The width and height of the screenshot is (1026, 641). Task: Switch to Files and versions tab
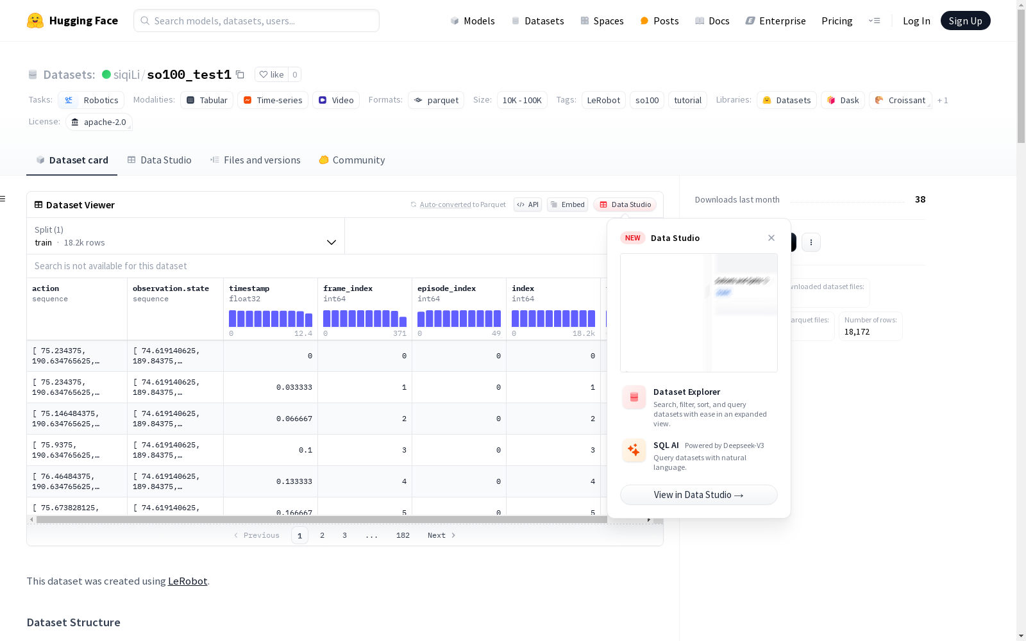(x=255, y=160)
